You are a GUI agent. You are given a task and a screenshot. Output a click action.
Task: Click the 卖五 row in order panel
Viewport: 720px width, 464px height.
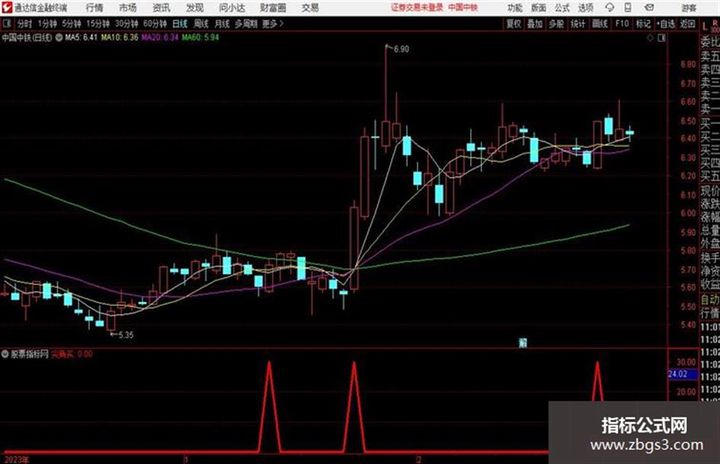coord(710,56)
